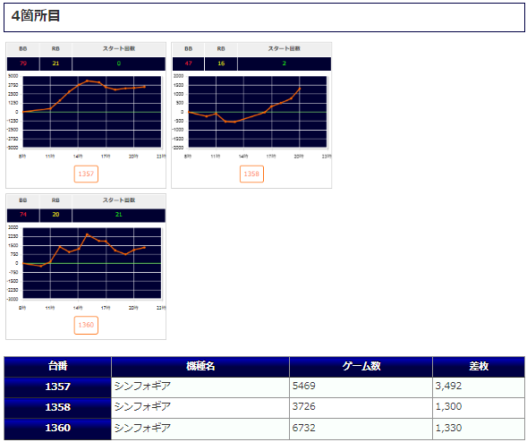Click game count 6732 cell

click(x=361, y=429)
